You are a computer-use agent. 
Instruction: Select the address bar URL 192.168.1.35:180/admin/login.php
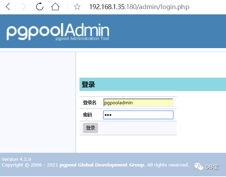139,7
